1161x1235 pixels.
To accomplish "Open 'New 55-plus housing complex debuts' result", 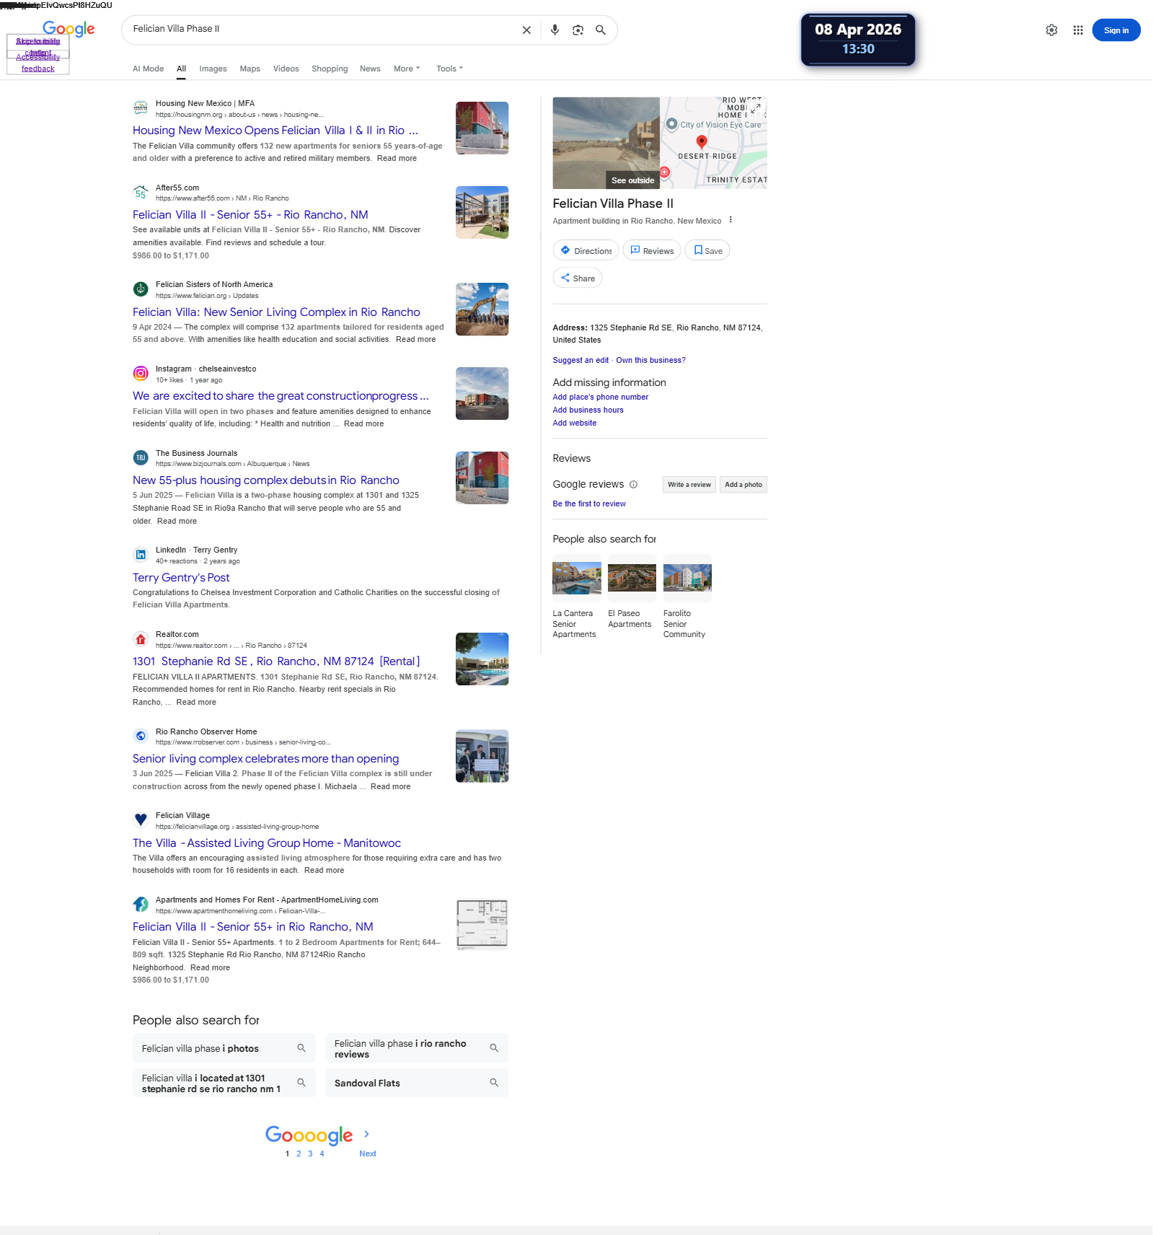I will pos(265,480).
